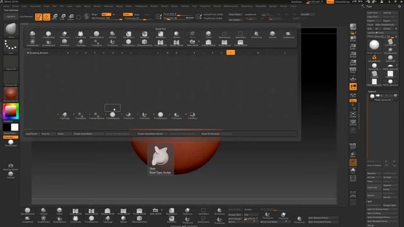This screenshot has width=404, height=227.
Task: Select the TrimCurve brush in the T list
Action: 145,115
